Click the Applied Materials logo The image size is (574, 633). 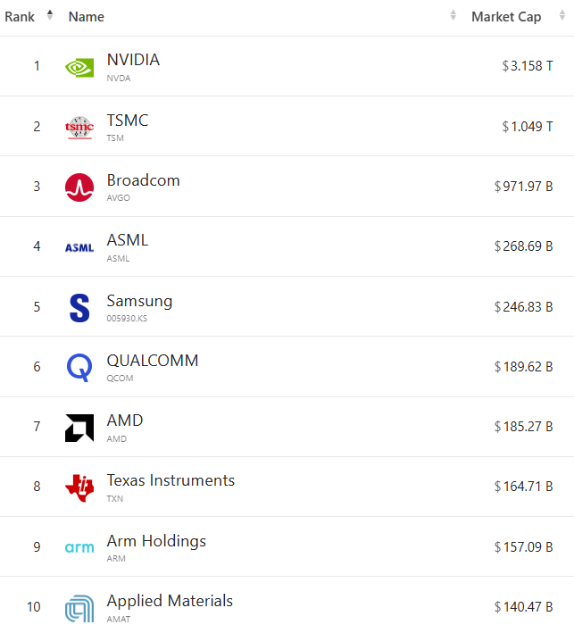[x=79, y=608]
